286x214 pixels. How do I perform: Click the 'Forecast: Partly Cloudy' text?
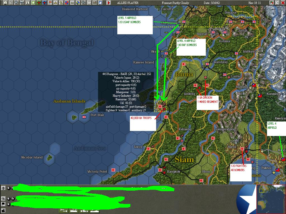tap(175, 3)
